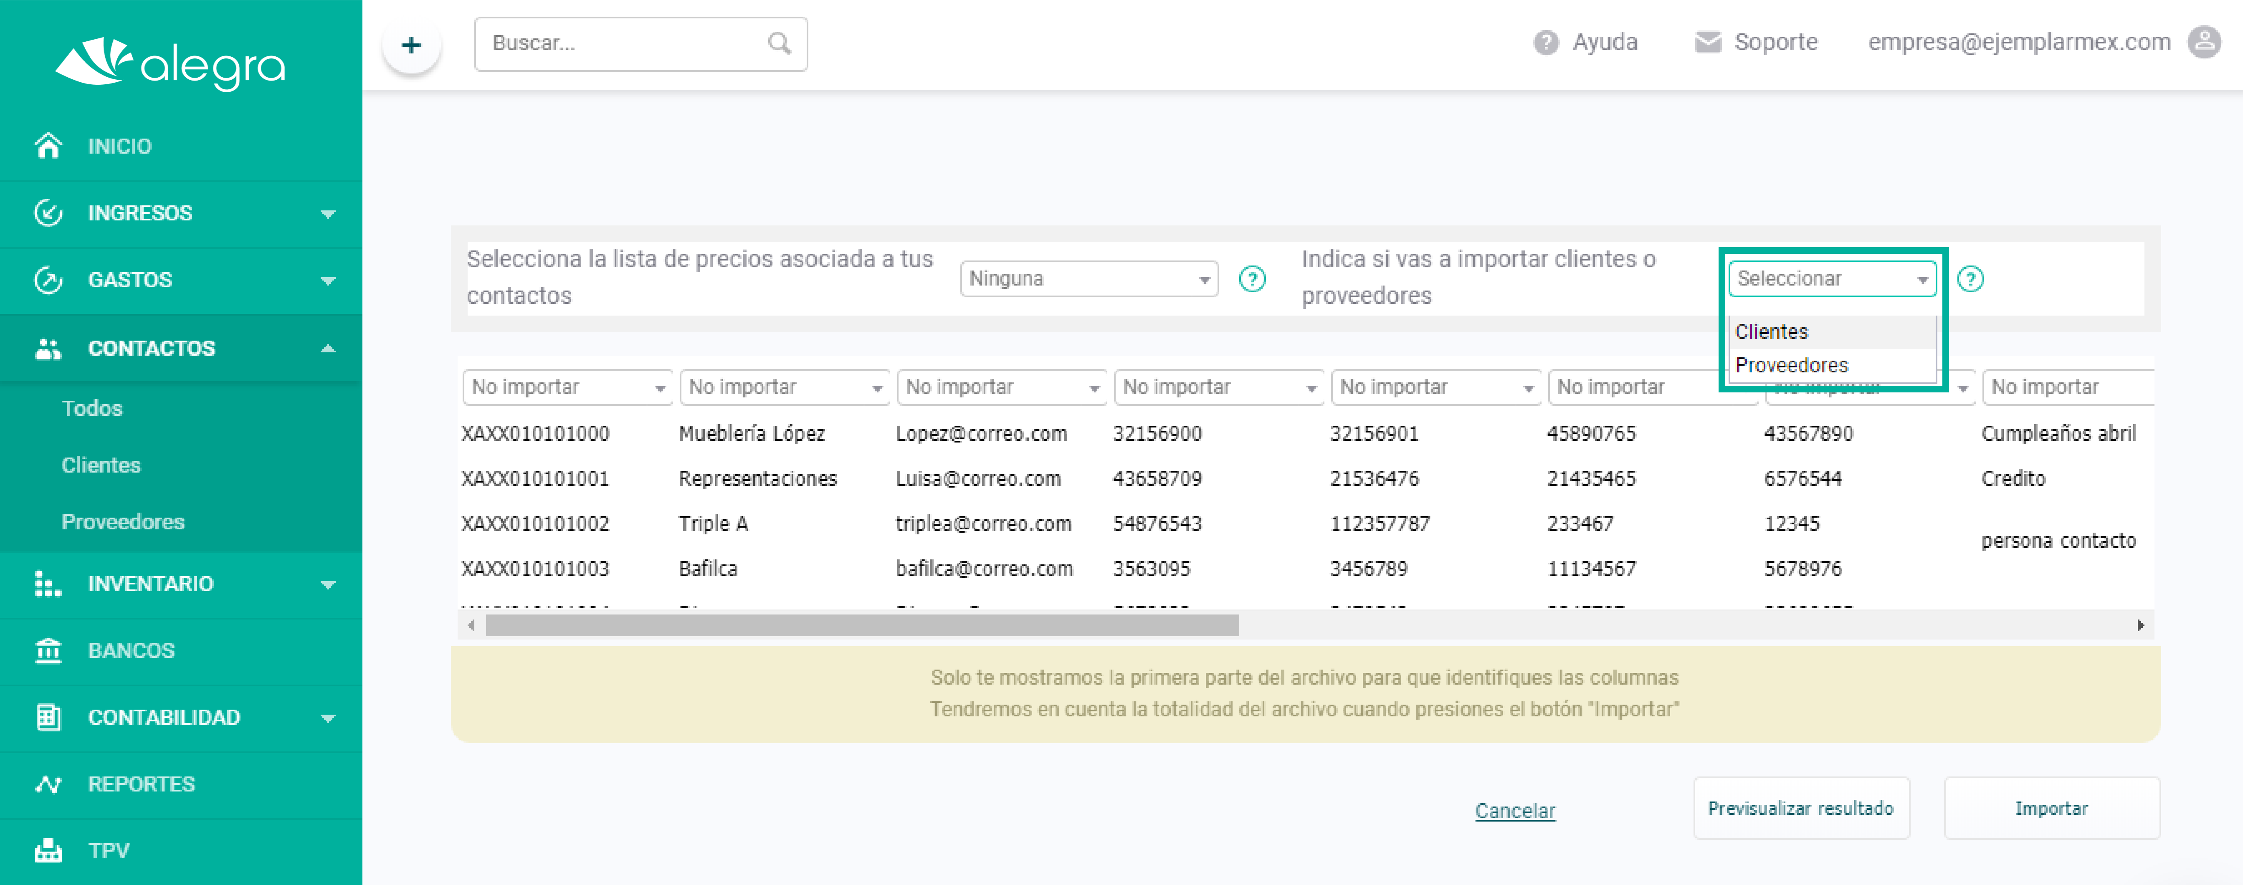
Task: Click the empresa@ejemplarmex.com account
Action: click(2018, 42)
